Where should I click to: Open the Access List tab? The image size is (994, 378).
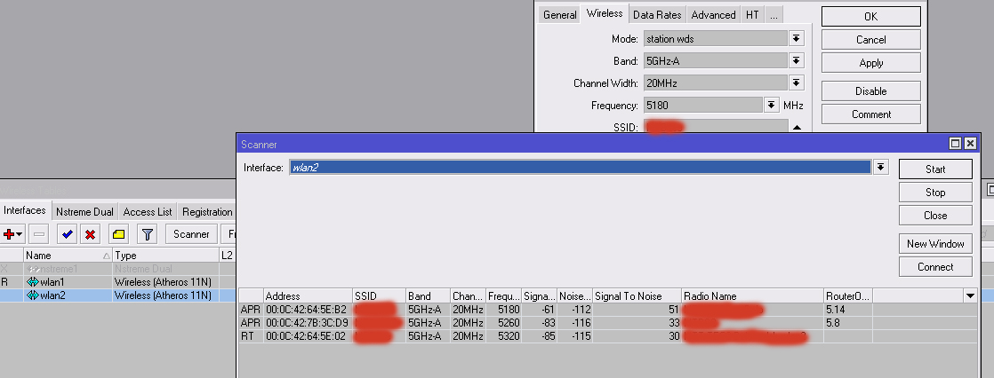pos(148,212)
